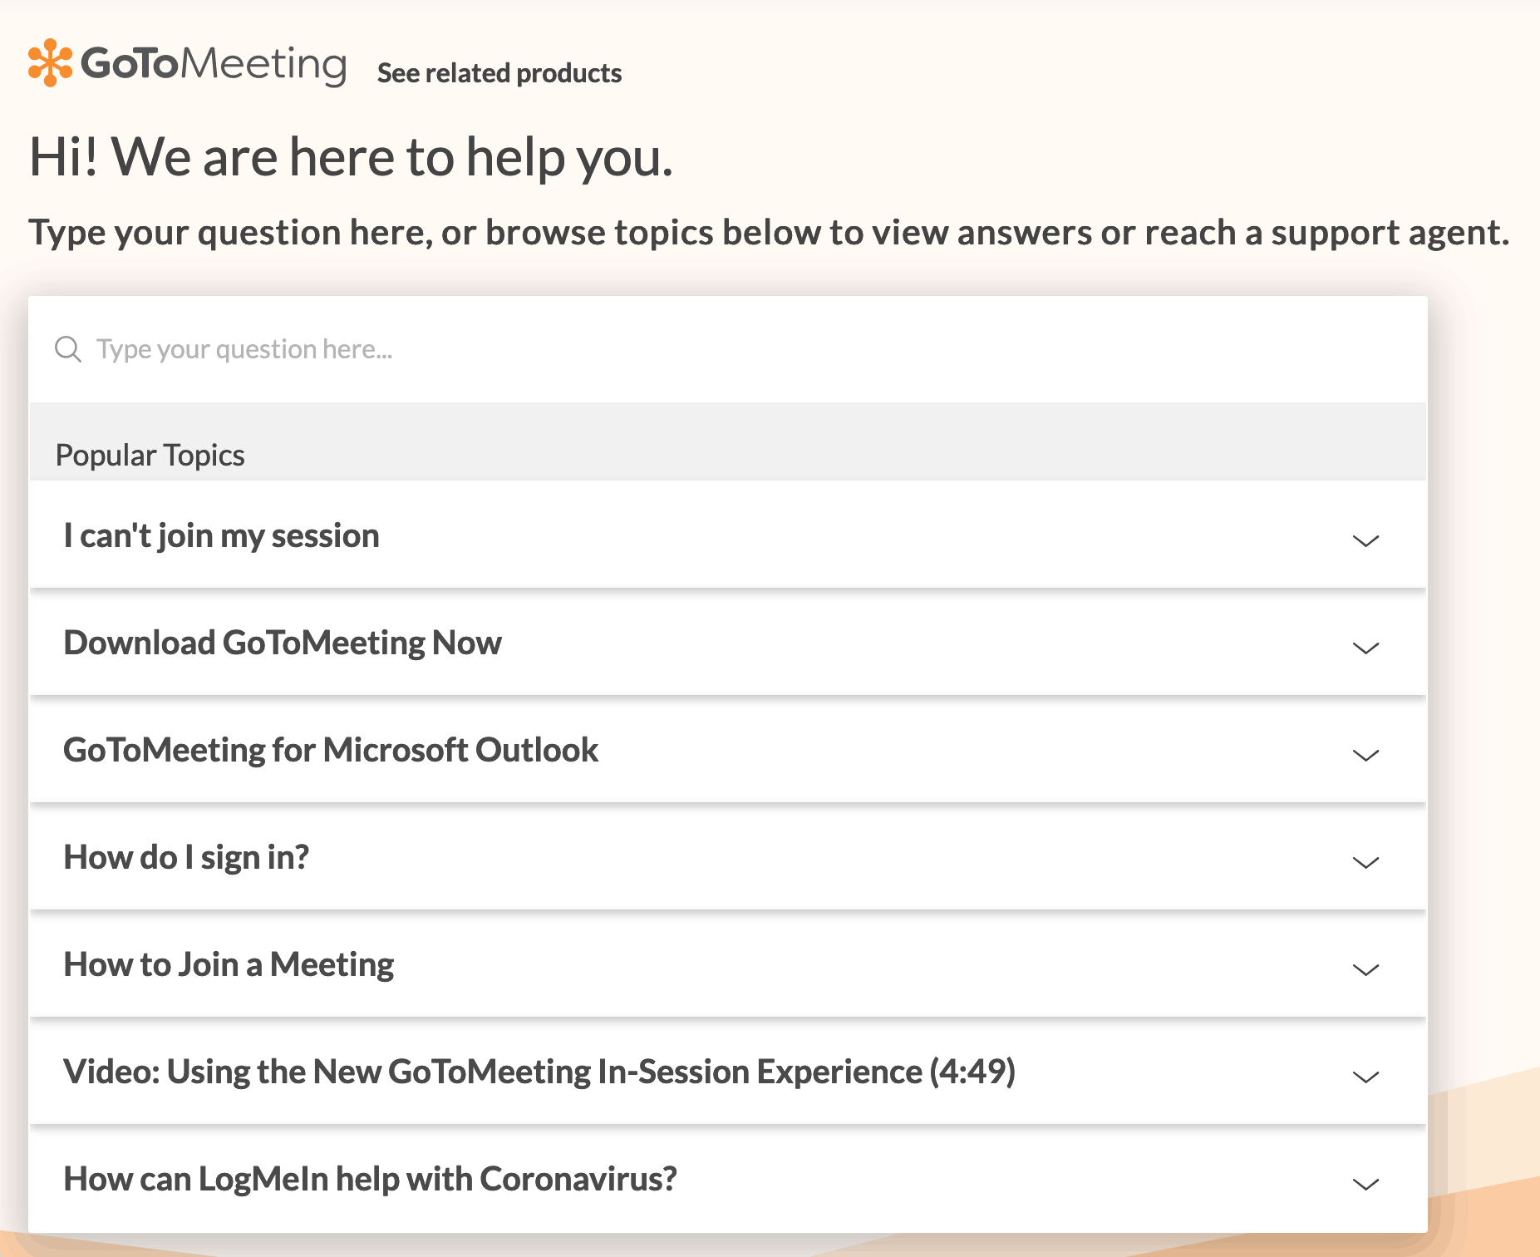The image size is (1540, 1257).
Task: Expand the 'How to Join a Meeting' topic
Action: [x=1364, y=969]
